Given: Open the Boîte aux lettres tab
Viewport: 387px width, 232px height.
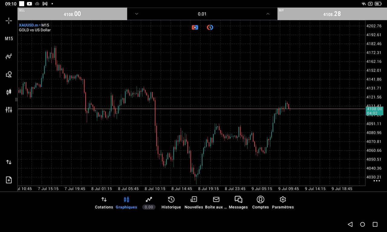Looking at the screenshot, I should (x=216, y=203).
